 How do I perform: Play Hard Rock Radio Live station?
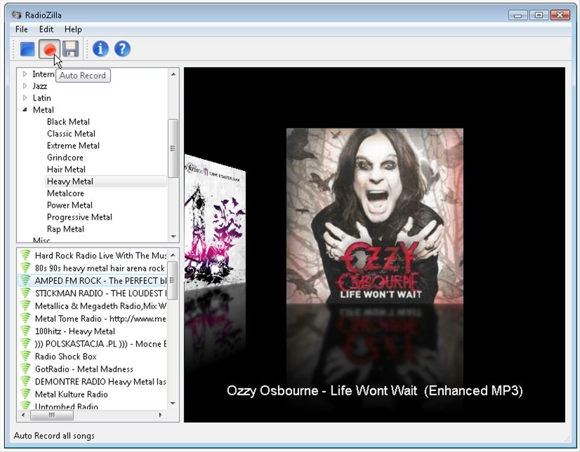coord(100,255)
